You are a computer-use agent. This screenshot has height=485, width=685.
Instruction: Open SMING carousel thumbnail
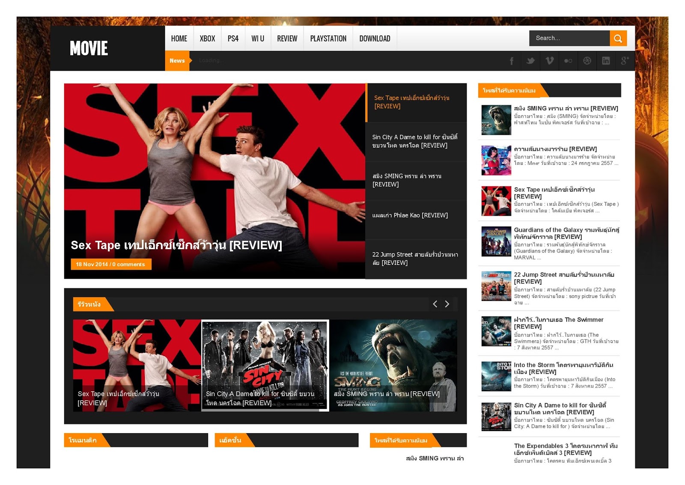pos(393,366)
